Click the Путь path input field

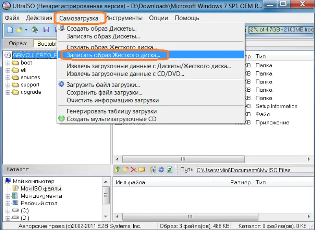[252, 170]
